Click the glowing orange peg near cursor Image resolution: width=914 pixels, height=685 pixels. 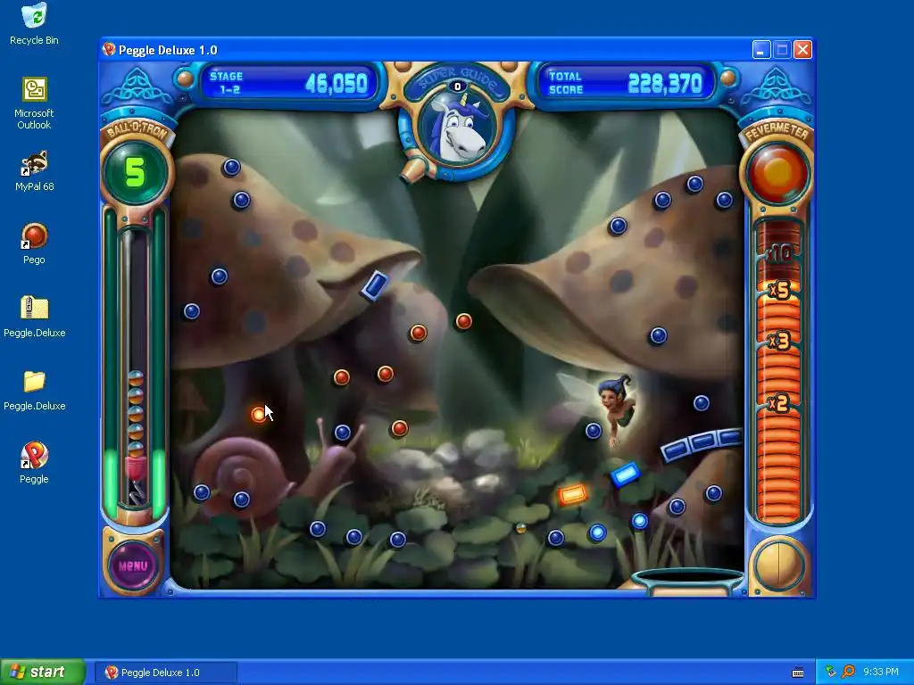pos(258,414)
